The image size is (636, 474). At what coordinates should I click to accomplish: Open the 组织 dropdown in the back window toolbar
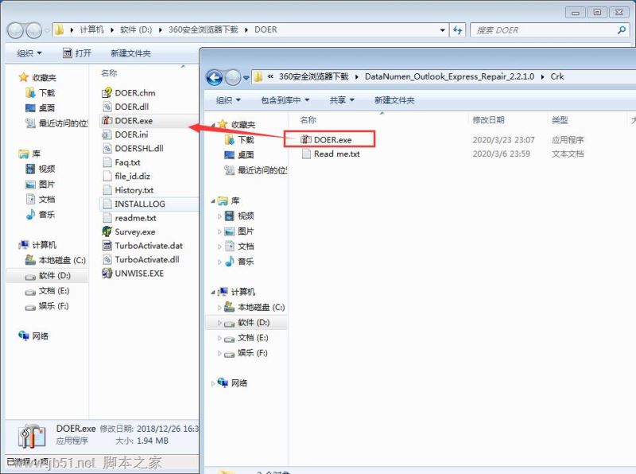point(29,53)
